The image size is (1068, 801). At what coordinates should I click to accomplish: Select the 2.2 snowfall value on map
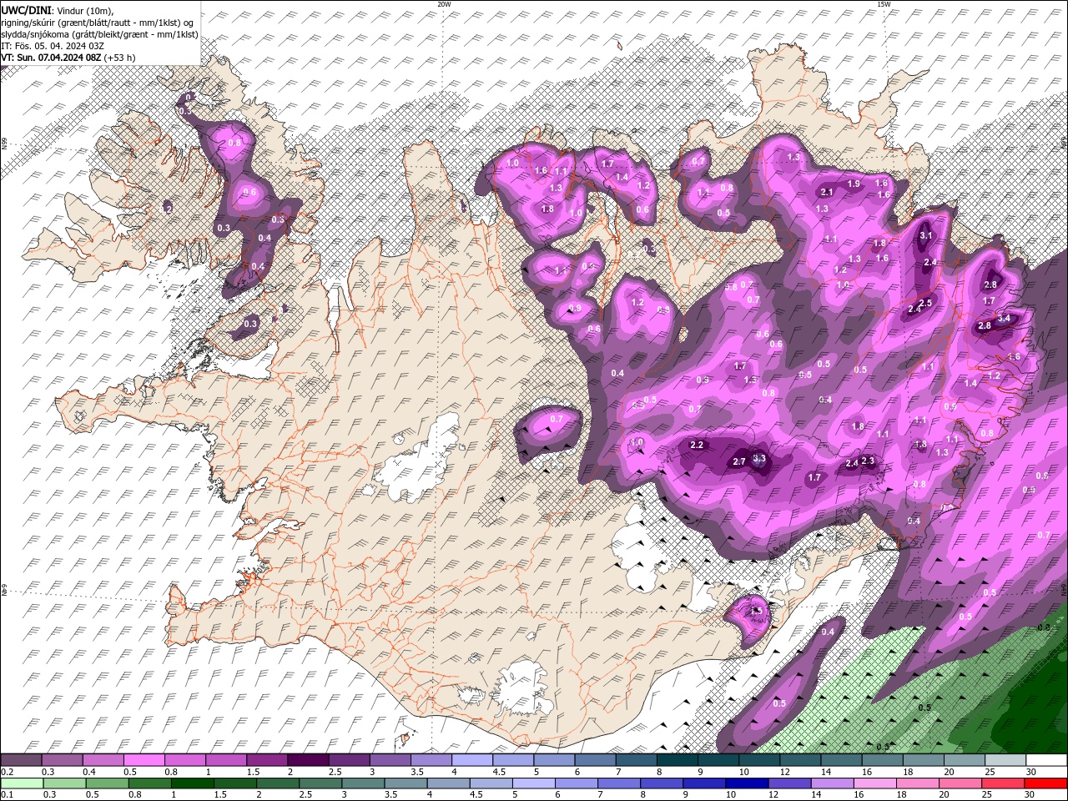(698, 445)
